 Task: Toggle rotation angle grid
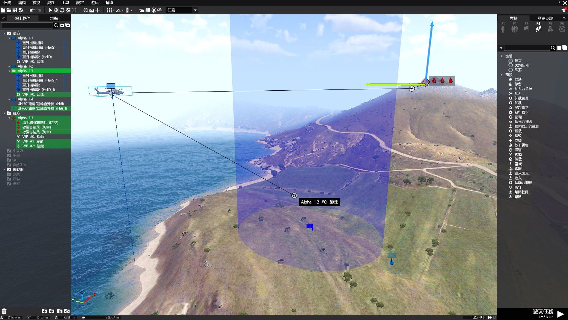tap(118, 10)
